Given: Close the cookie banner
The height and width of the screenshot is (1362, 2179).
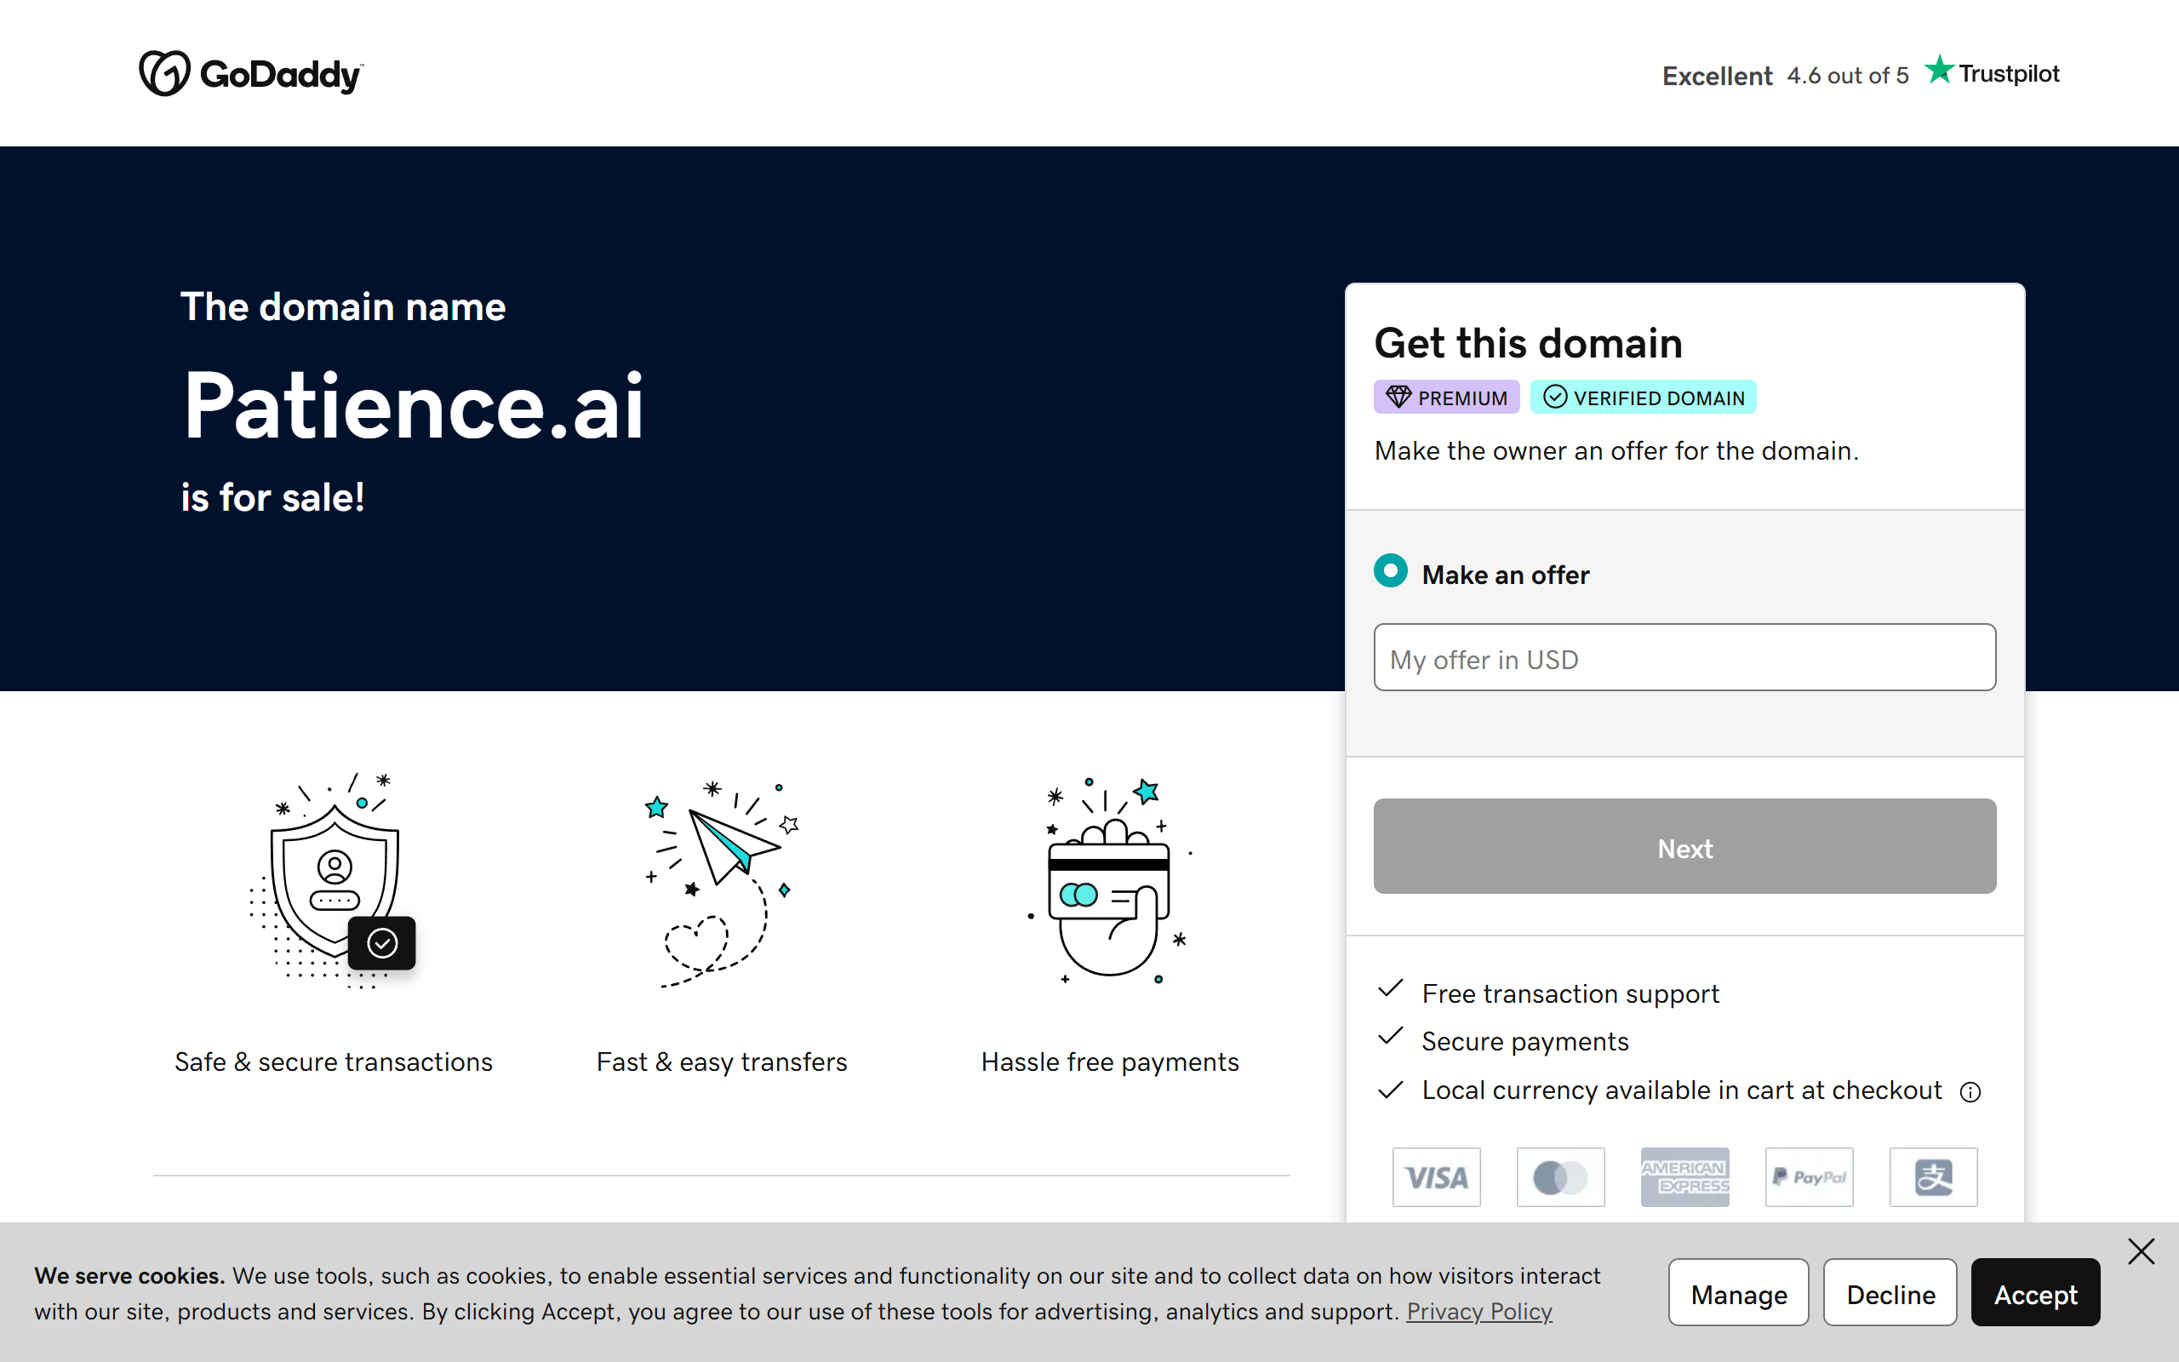Looking at the screenshot, I should [x=2142, y=1251].
